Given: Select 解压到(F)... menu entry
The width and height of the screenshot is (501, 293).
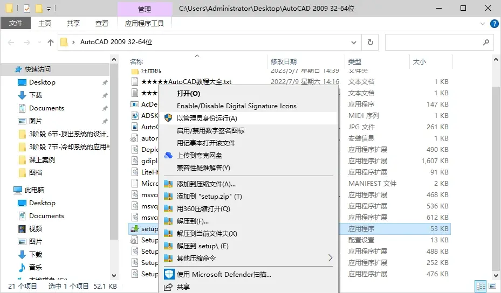Looking at the screenshot, I should point(193,221).
